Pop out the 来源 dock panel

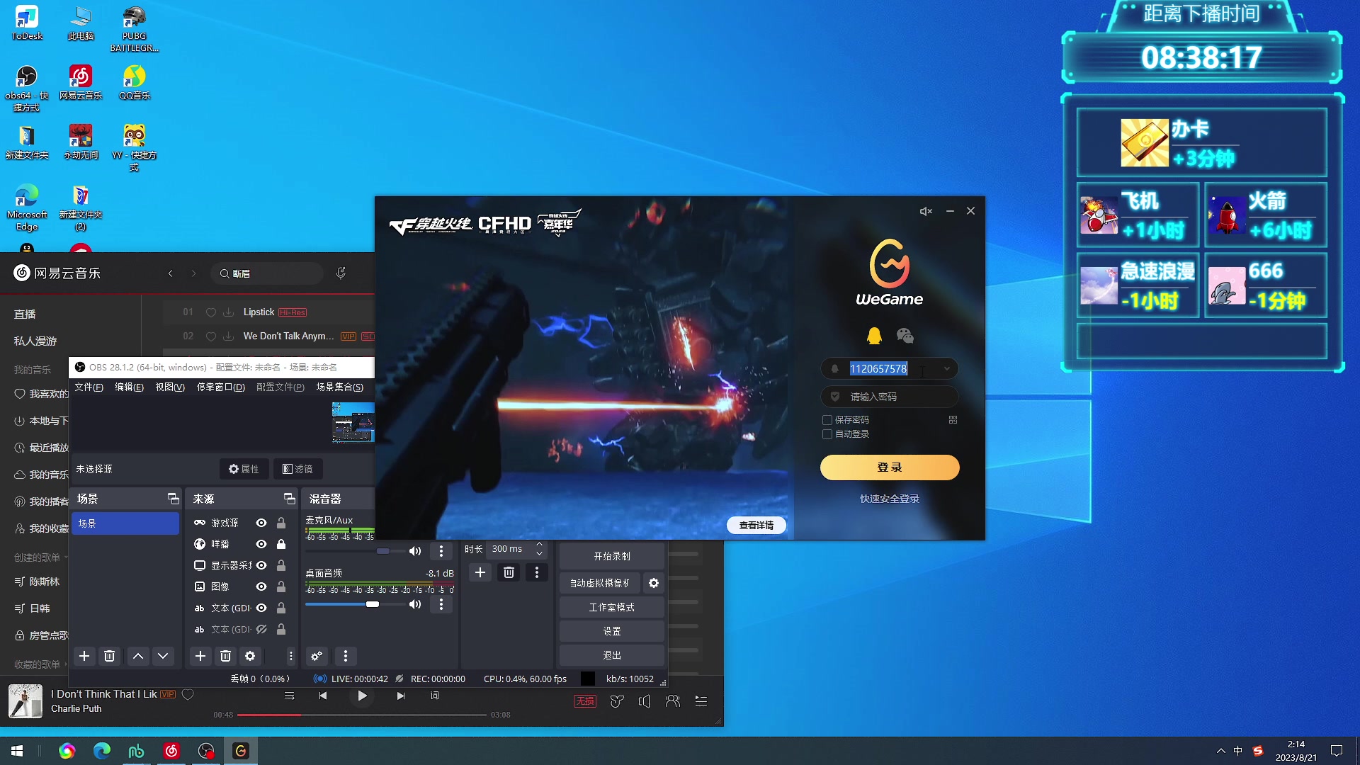pyautogui.click(x=289, y=499)
